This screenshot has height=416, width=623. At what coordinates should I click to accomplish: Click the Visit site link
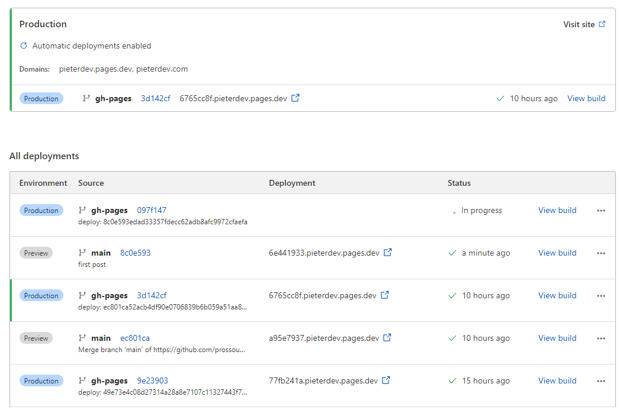pyautogui.click(x=579, y=24)
